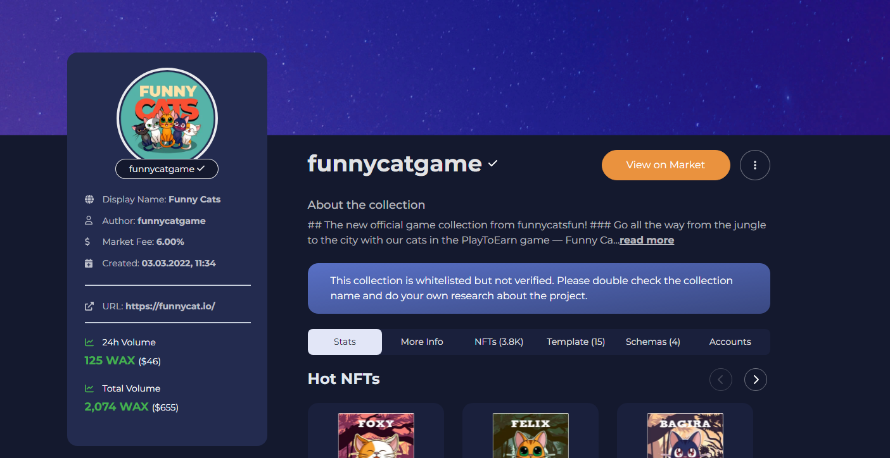Viewport: 890px width, 458px height.
Task: Click the chart icon beside 24h Volume
Action: point(89,342)
